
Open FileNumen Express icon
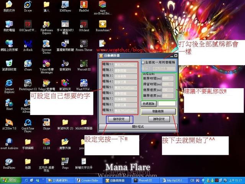[x=47, y=27]
